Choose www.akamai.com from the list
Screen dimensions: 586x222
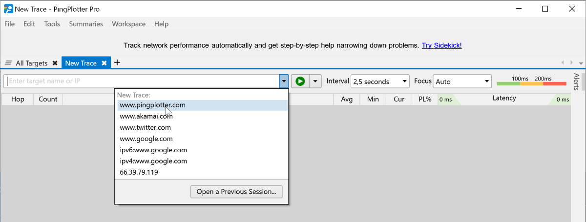(202, 116)
